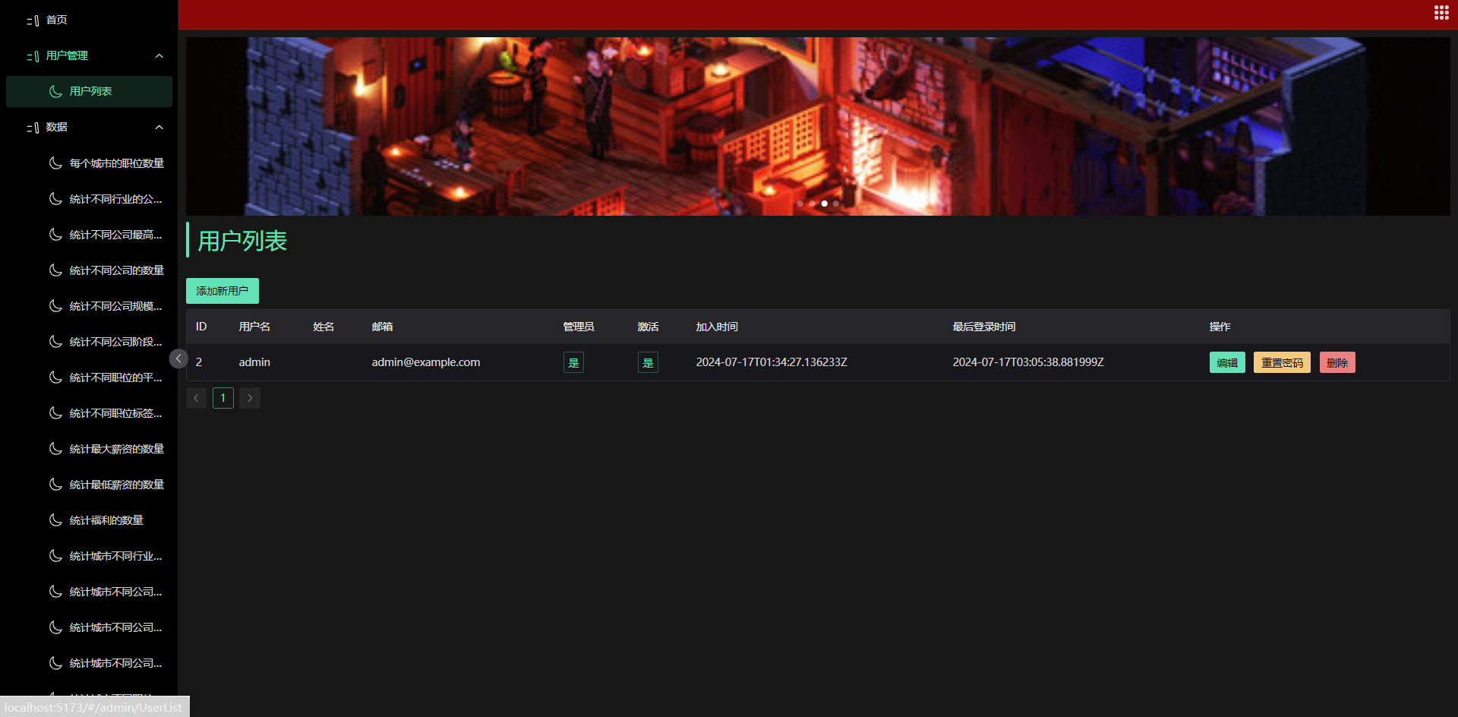Click the 激活 column header

pos(648,327)
